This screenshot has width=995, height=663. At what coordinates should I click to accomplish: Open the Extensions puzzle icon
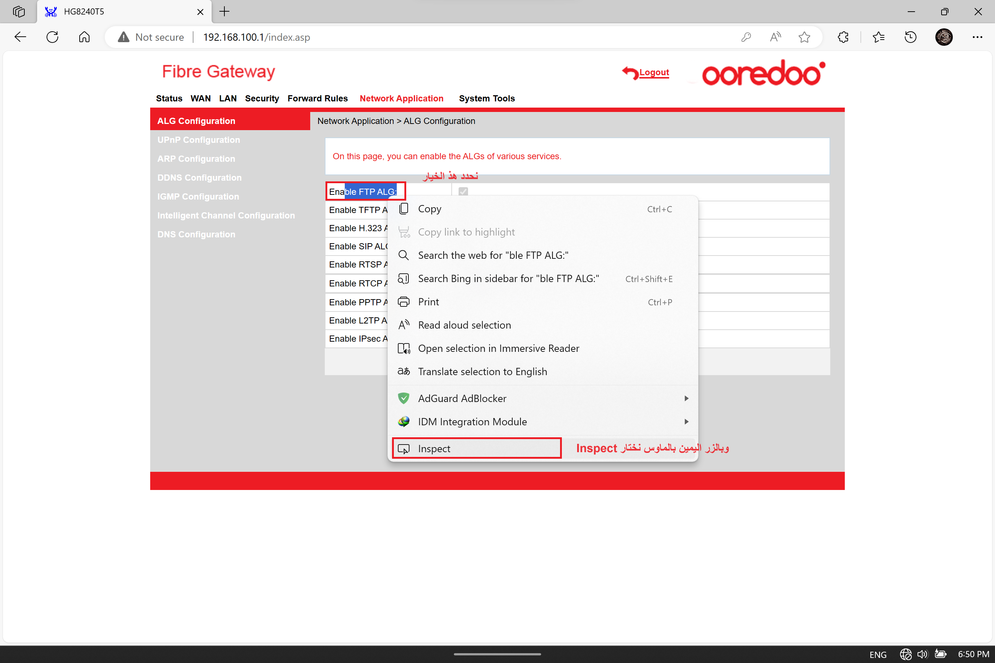tap(843, 37)
